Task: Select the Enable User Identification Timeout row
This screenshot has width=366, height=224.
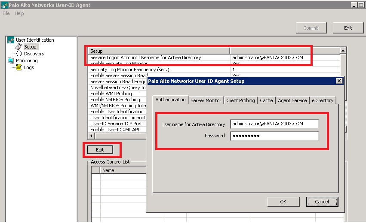Action: click(x=118, y=112)
